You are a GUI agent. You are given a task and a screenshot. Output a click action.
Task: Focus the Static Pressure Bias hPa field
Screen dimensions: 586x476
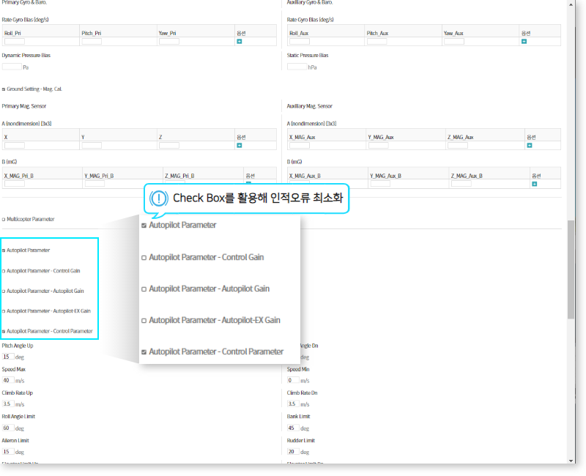297,67
